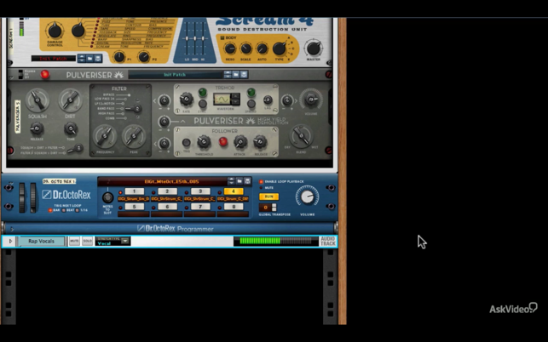Click the Tremor waveform display

(x=222, y=100)
